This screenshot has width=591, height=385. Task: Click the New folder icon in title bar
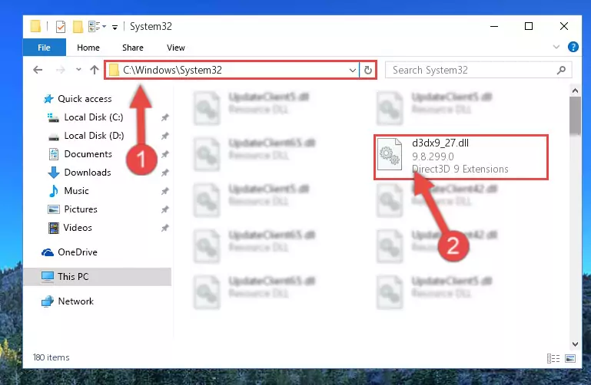tap(78, 27)
